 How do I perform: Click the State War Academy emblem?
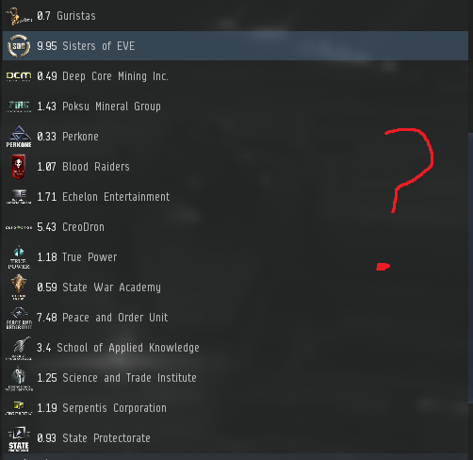point(19,287)
